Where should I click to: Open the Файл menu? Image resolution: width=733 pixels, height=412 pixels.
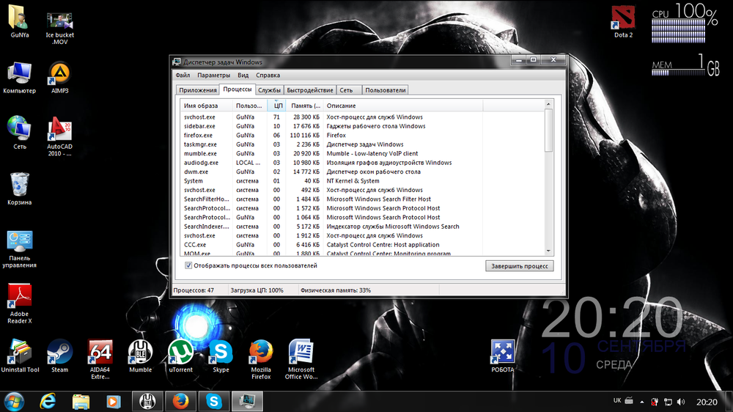click(183, 75)
